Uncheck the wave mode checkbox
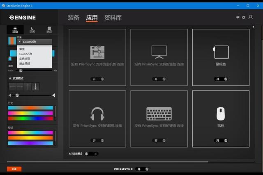The image size is (263, 175). point(10,78)
